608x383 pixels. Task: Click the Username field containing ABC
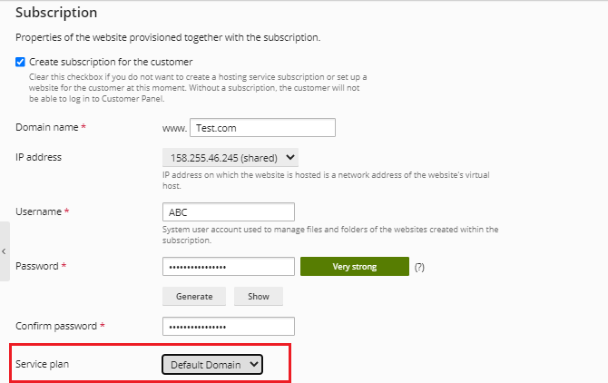click(229, 211)
